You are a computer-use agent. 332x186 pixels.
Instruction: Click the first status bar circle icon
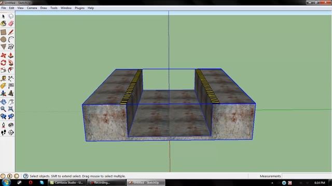(3, 176)
